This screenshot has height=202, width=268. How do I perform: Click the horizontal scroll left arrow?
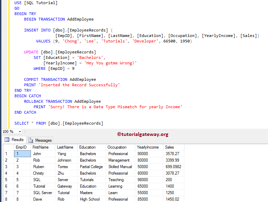(x=25, y=131)
